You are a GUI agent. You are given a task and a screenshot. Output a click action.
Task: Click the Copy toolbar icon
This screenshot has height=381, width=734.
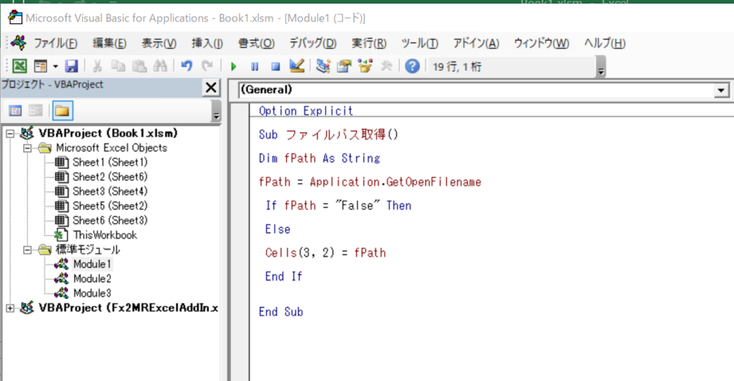point(118,66)
